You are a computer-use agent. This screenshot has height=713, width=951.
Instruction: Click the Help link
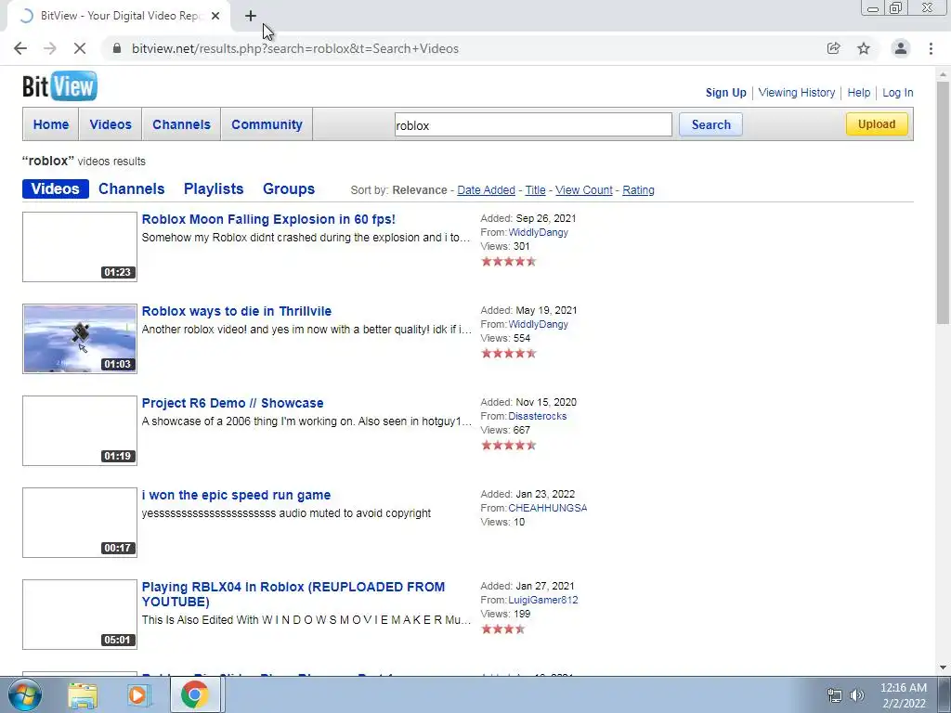(859, 93)
